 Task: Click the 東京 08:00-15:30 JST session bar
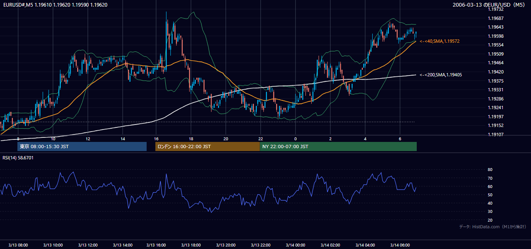pyautogui.click(x=82, y=146)
